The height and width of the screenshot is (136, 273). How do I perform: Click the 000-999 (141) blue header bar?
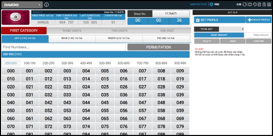[96, 54]
